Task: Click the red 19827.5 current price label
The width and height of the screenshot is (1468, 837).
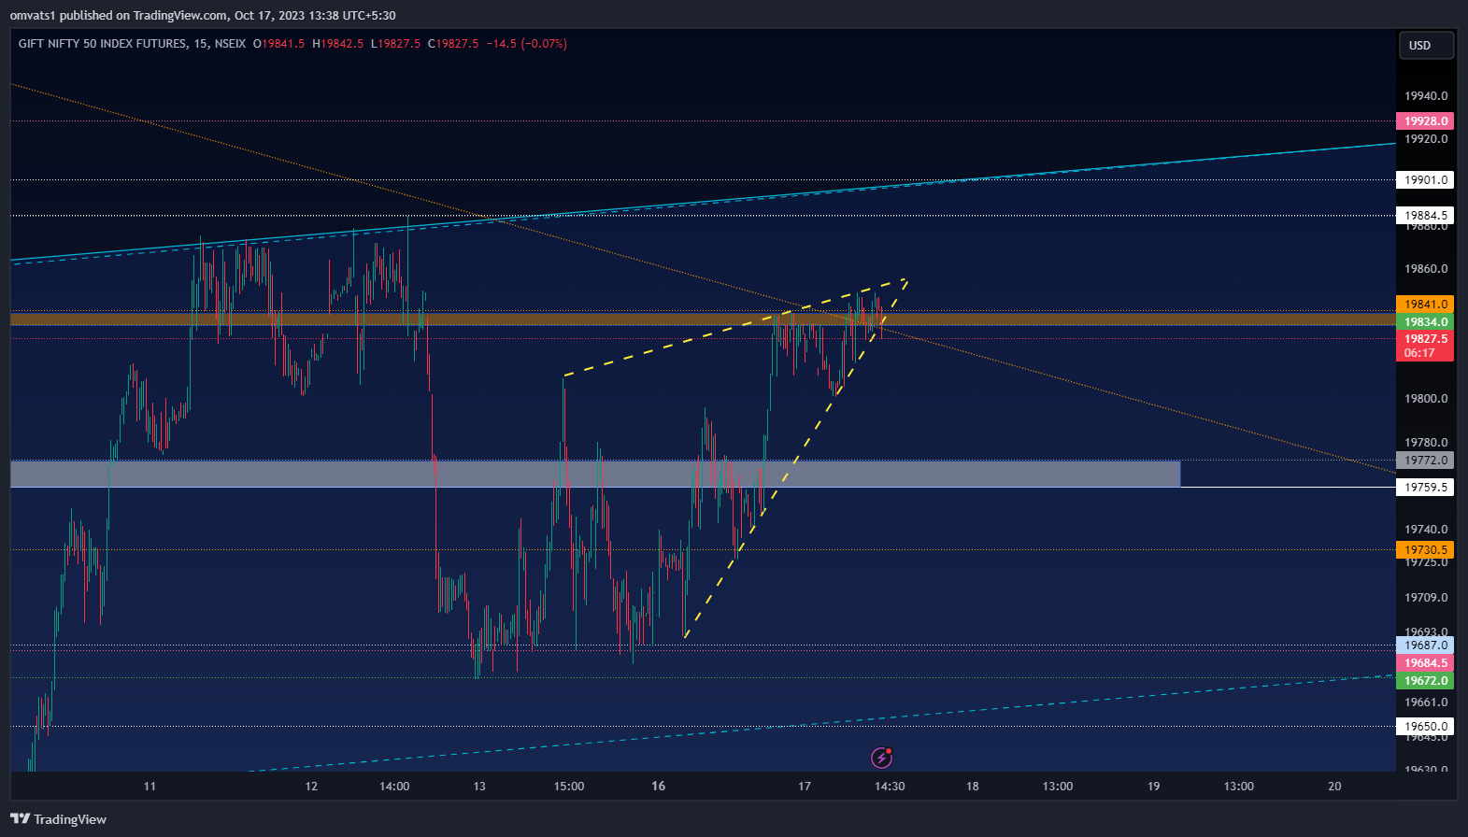Action: tap(1425, 339)
